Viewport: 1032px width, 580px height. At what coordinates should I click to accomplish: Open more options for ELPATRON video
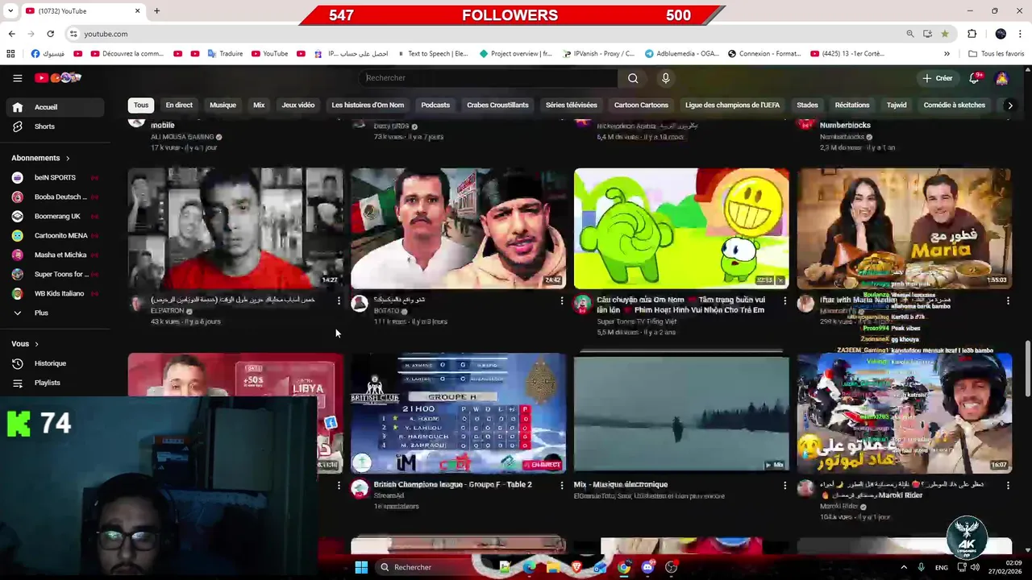coord(339,300)
